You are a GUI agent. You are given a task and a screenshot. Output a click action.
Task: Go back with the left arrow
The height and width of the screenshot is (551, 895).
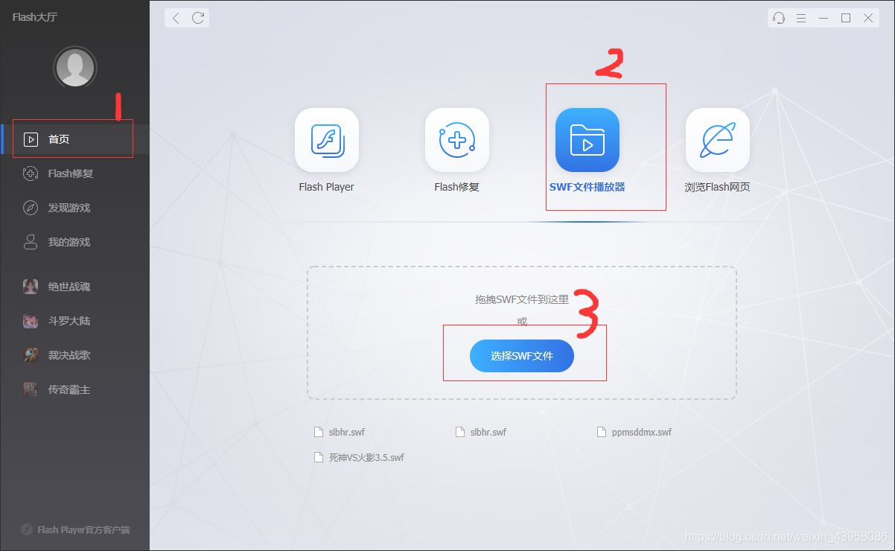176,18
